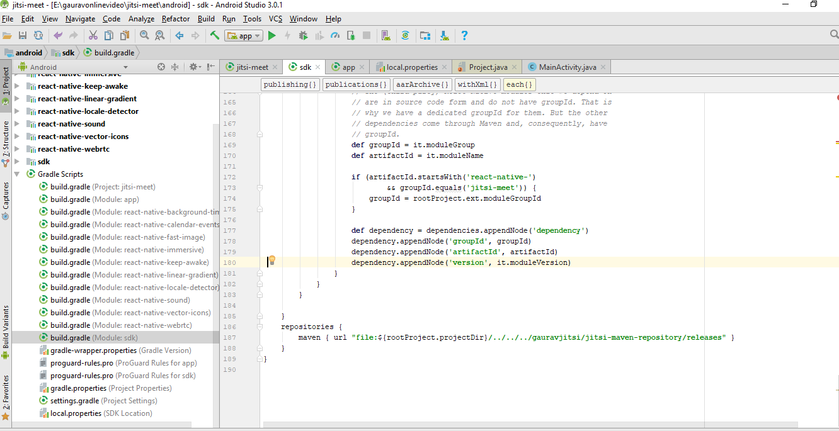Start debugging with the Debug icon
Image resolution: width=839 pixels, height=431 pixels.
coord(302,36)
